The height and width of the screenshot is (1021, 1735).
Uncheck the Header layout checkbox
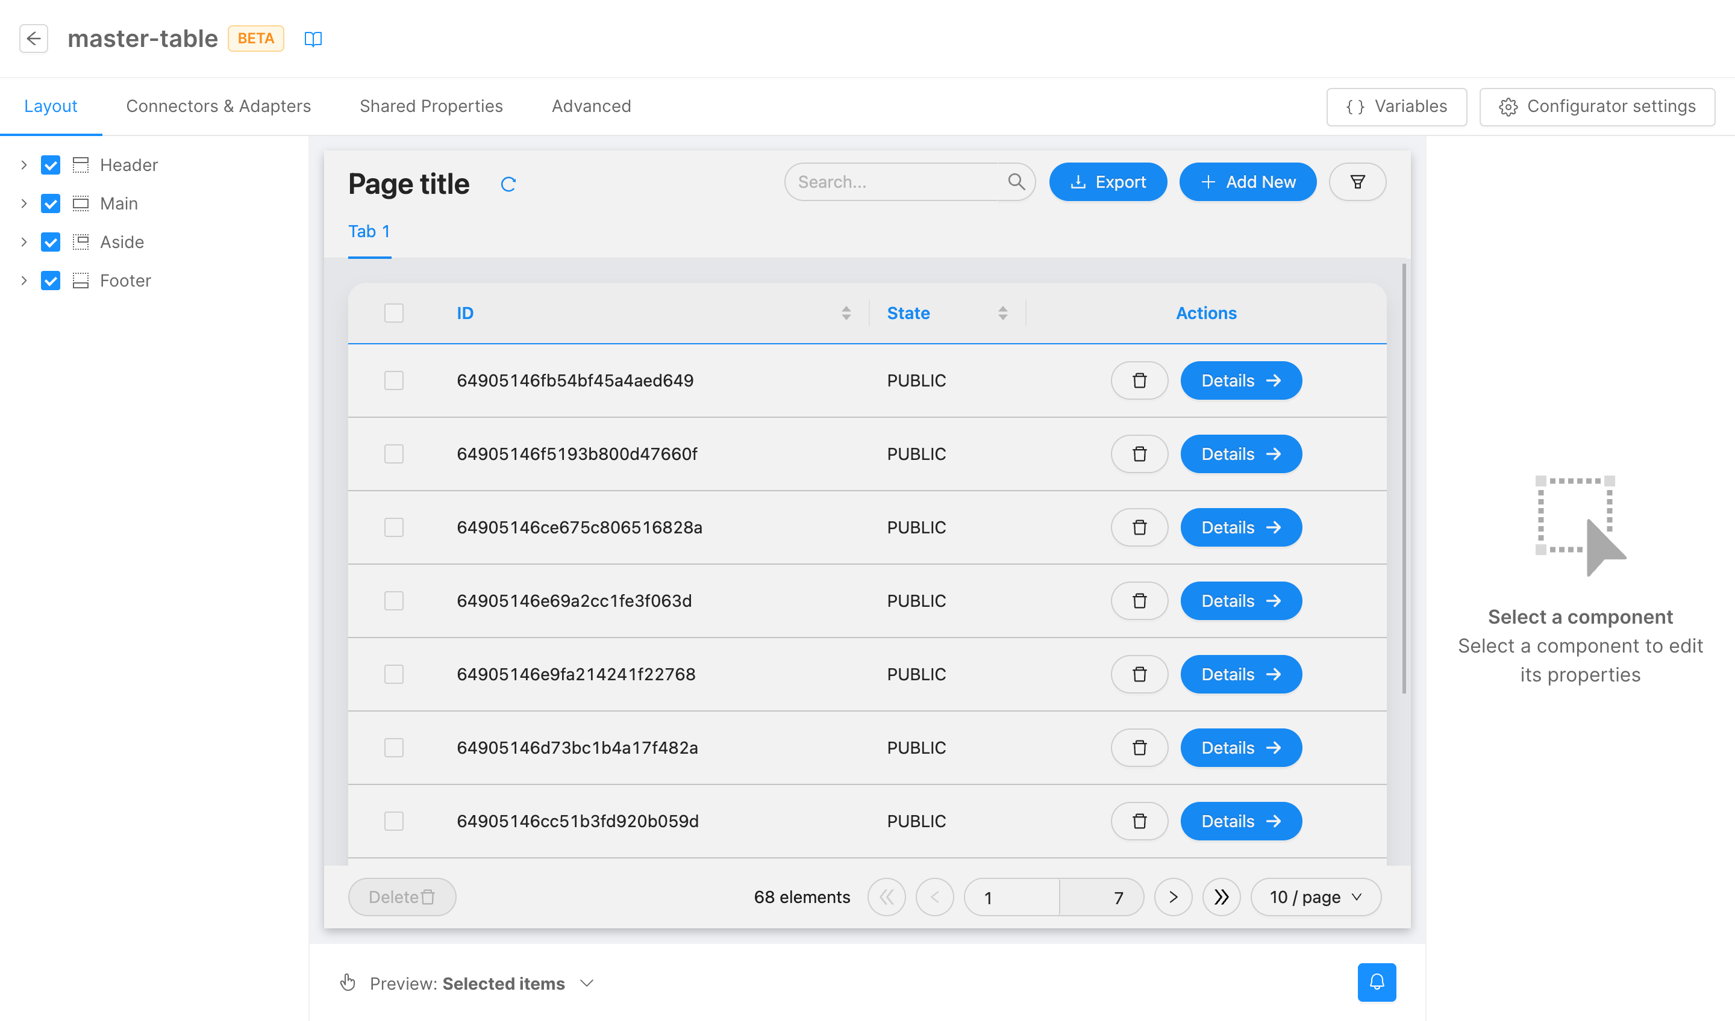coord(50,165)
